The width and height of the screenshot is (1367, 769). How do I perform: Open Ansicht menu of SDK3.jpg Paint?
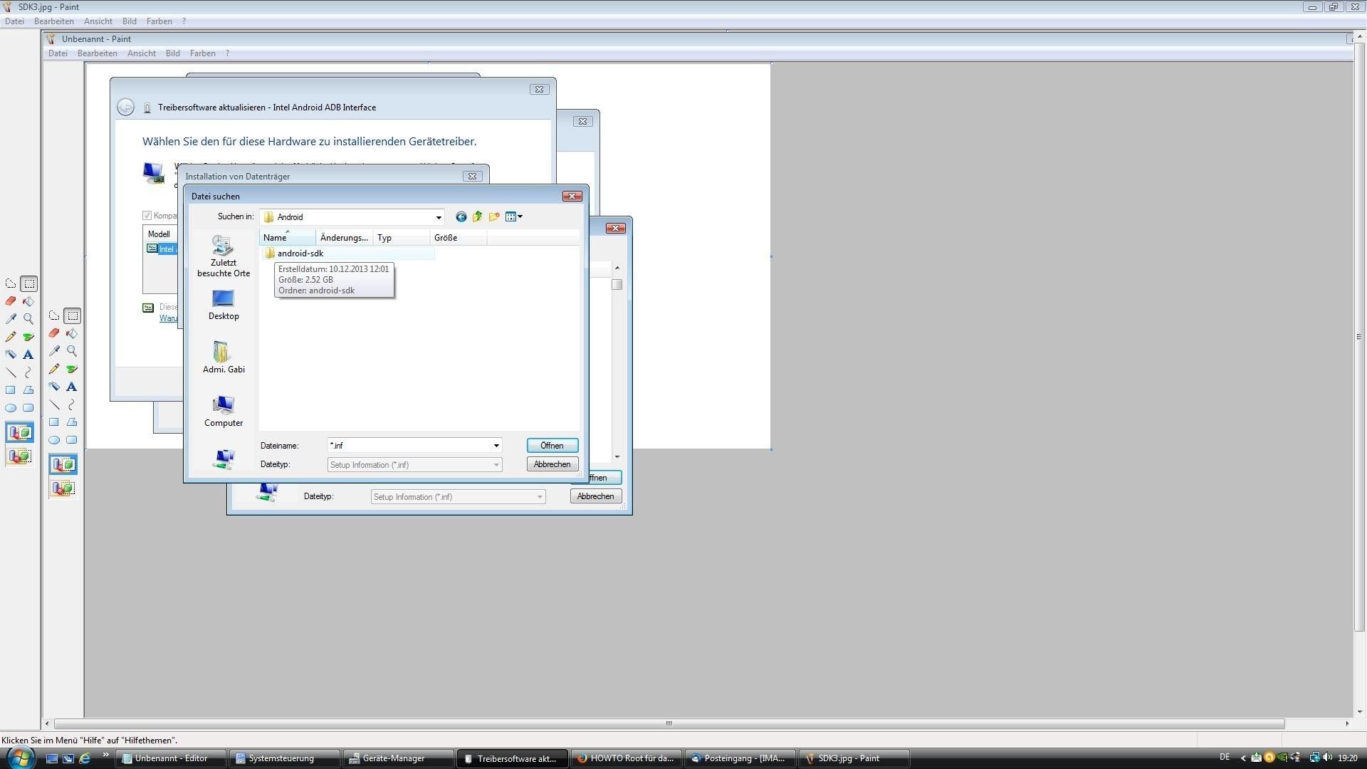coord(98,21)
